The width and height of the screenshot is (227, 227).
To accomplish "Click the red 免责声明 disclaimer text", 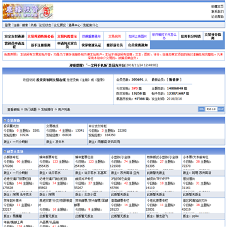I will click(113, 56).
